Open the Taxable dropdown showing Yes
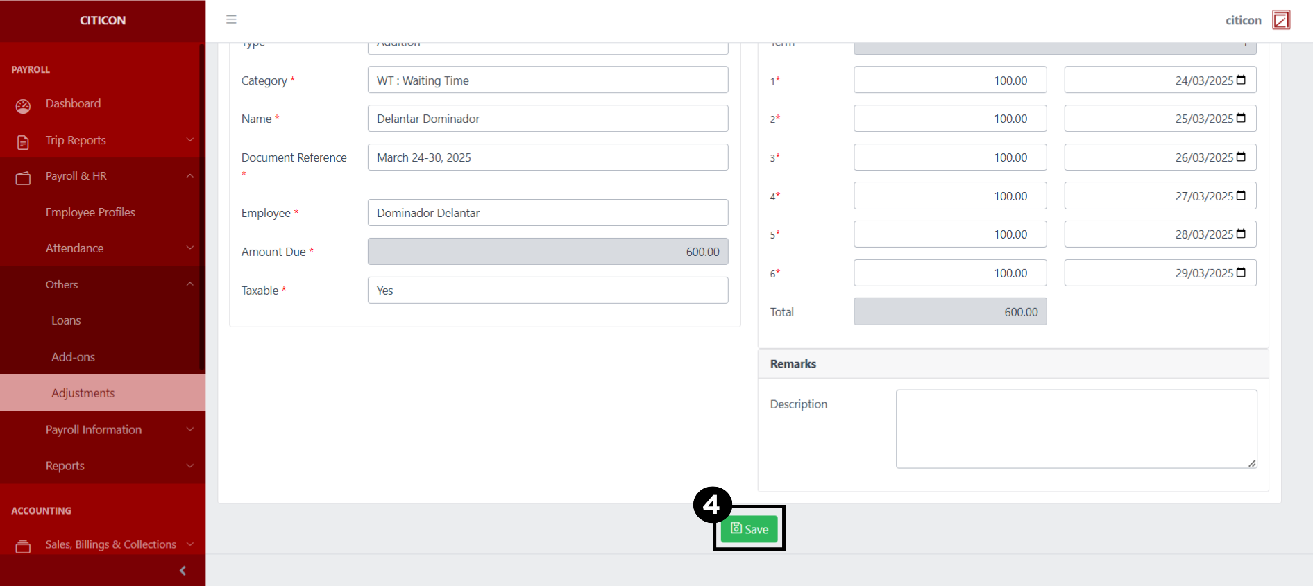 point(547,291)
